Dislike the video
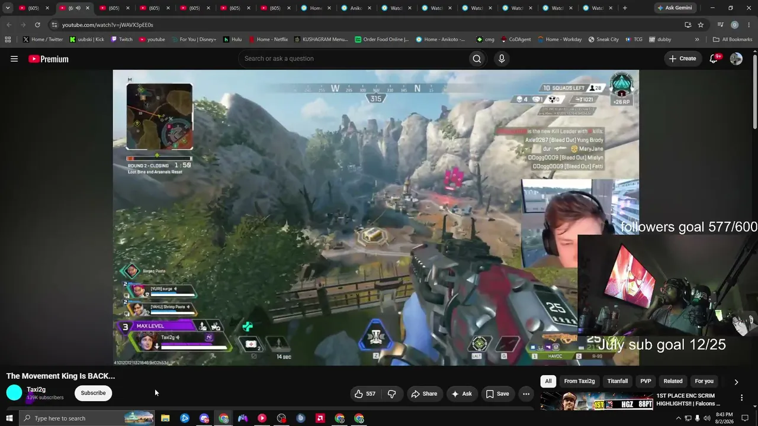The image size is (758, 426). tap(391, 394)
